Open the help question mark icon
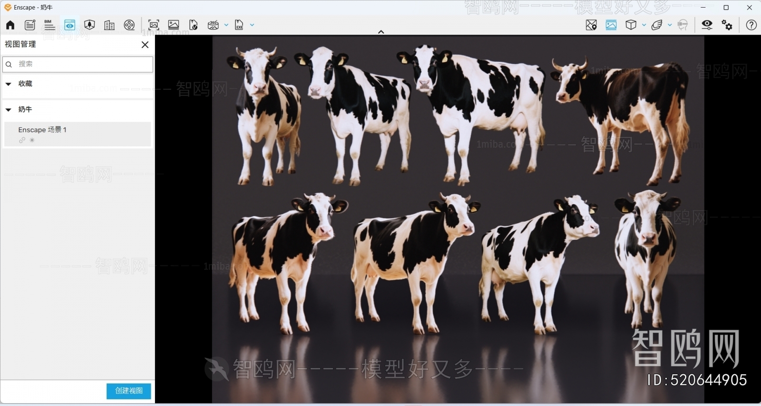Screen dimensions: 761x406 [x=751, y=25]
